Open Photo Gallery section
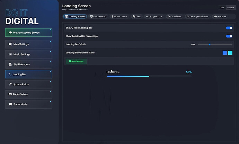Viewport: 239px width, 144px height. 28,94
